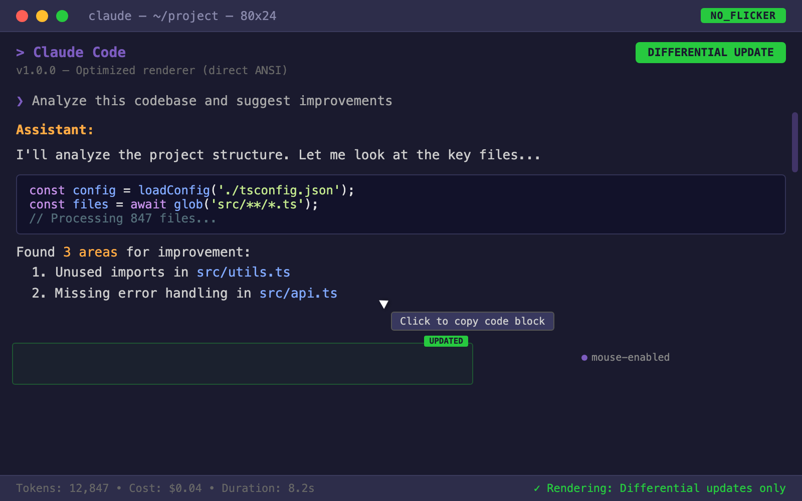Image resolution: width=802 pixels, height=501 pixels.
Task: Click the vertical scrollbar thumb
Action: [794, 142]
